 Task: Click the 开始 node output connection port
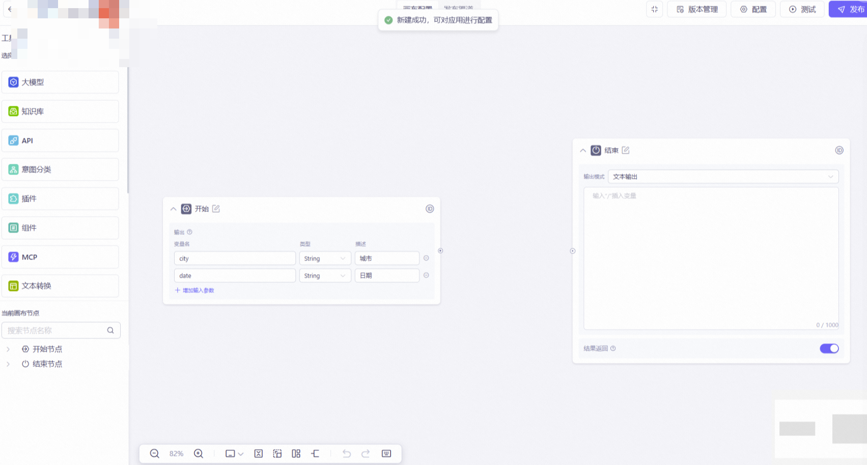[x=440, y=251]
